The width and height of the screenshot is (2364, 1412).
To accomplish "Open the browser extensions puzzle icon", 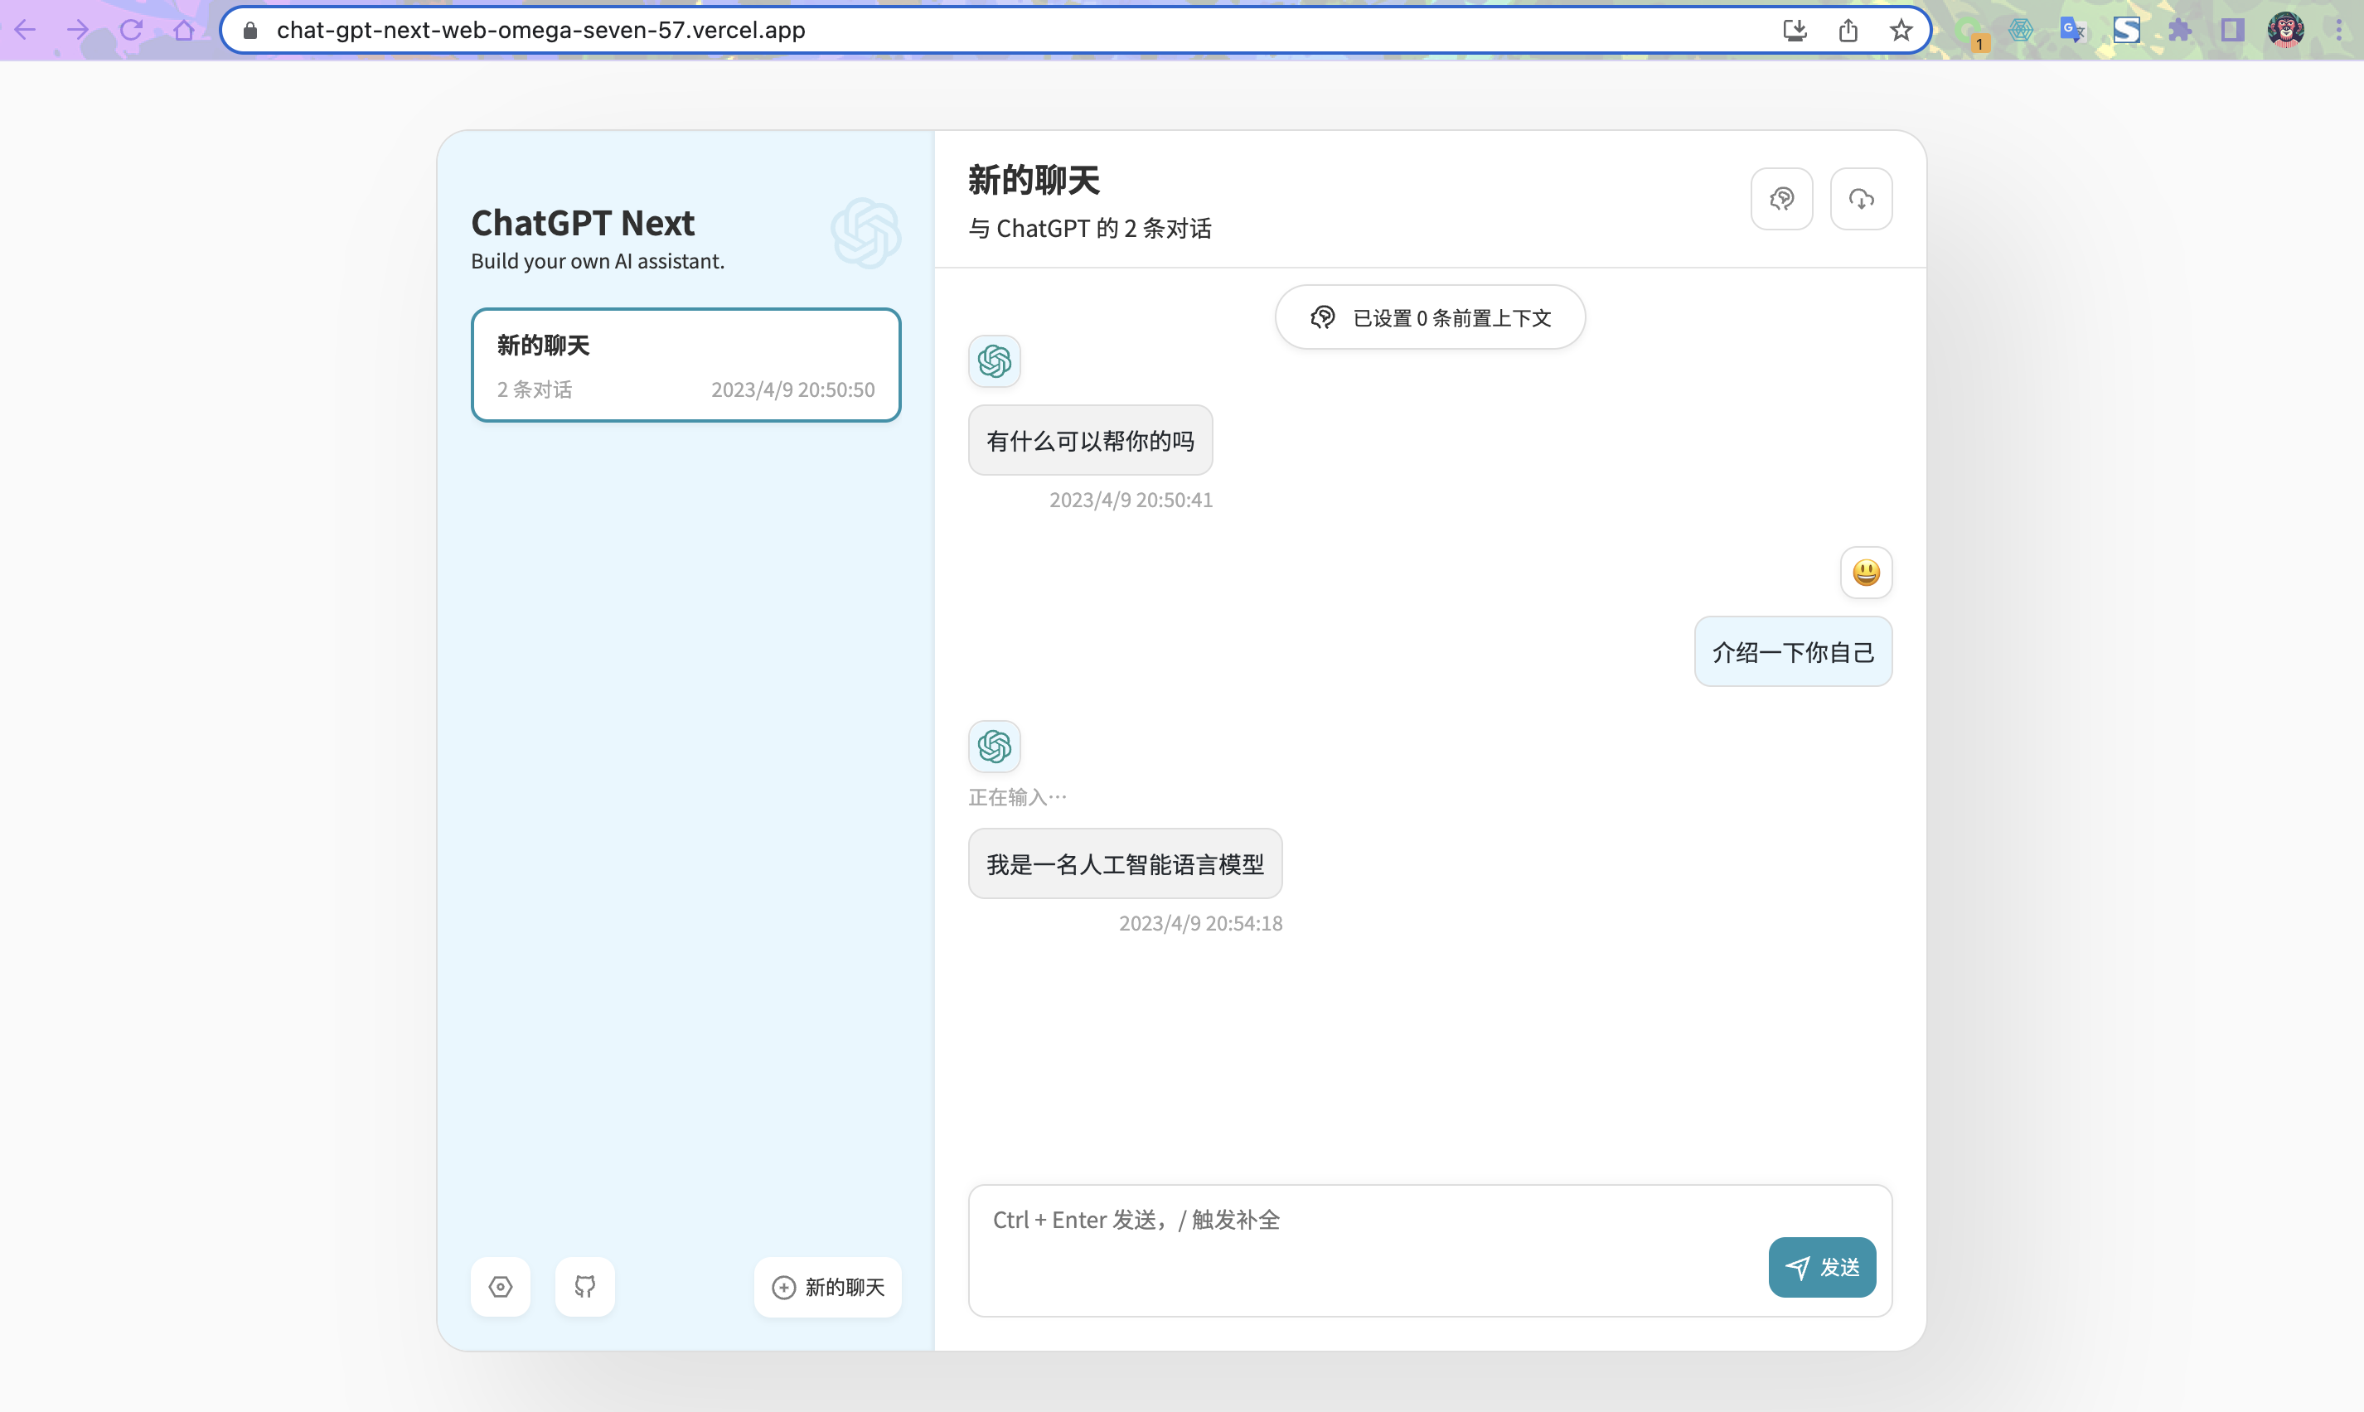I will tap(2179, 31).
